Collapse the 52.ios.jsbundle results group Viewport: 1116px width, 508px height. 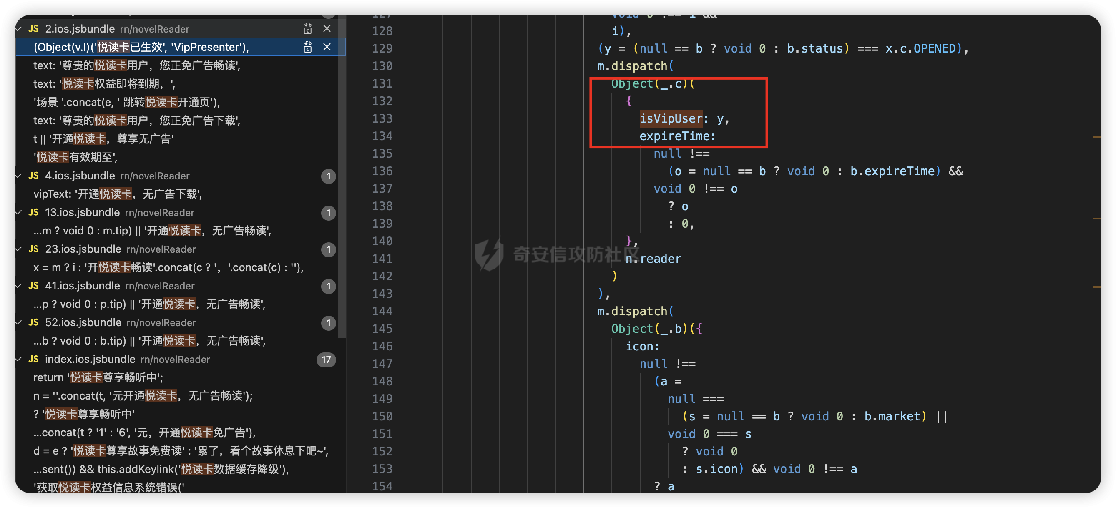pyautogui.click(x=19, y=322)
